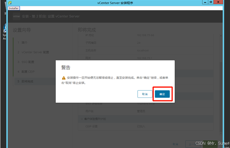Click 取消 in the warning dialog
Screen dimensions: 230x148
[145, 94]
